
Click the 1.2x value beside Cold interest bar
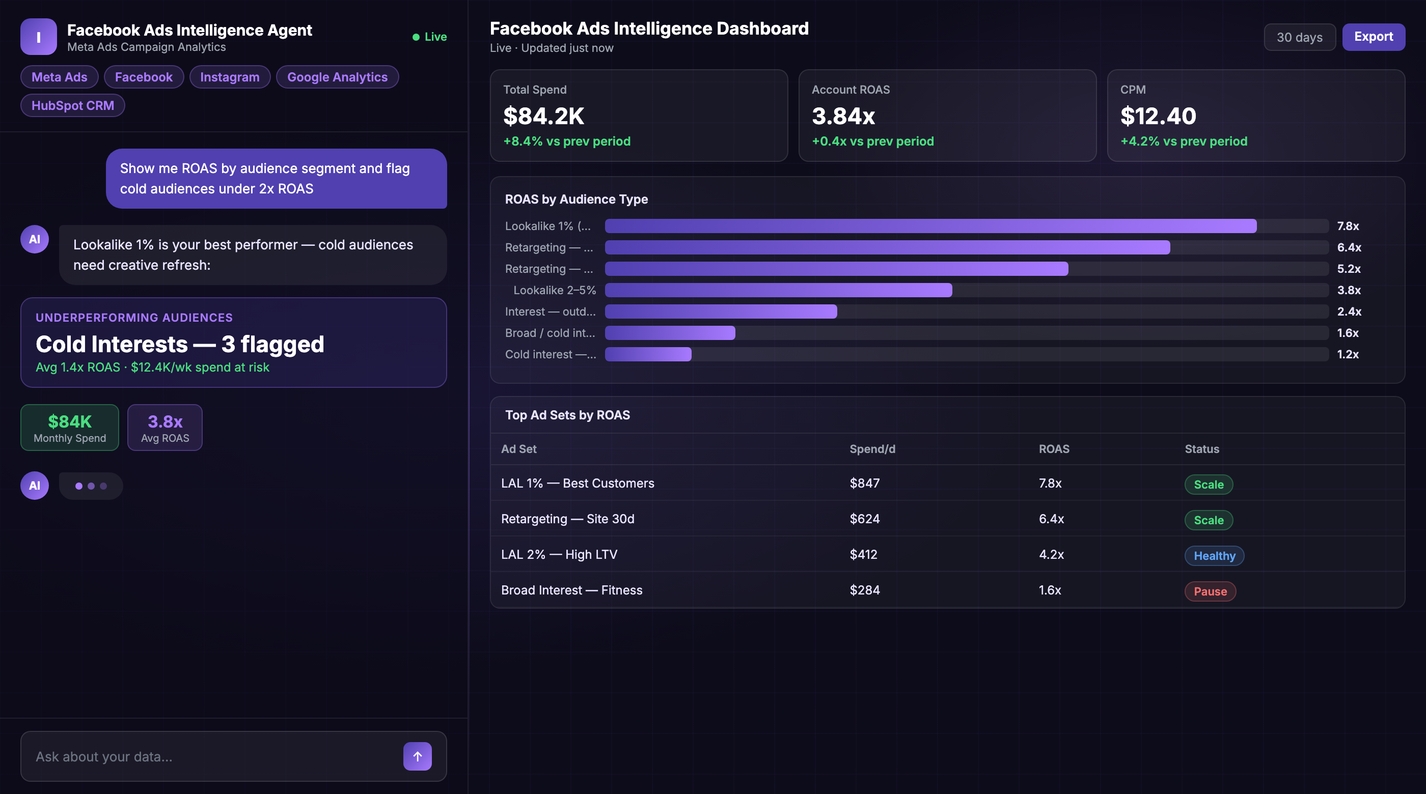[x=1348, y=354]
